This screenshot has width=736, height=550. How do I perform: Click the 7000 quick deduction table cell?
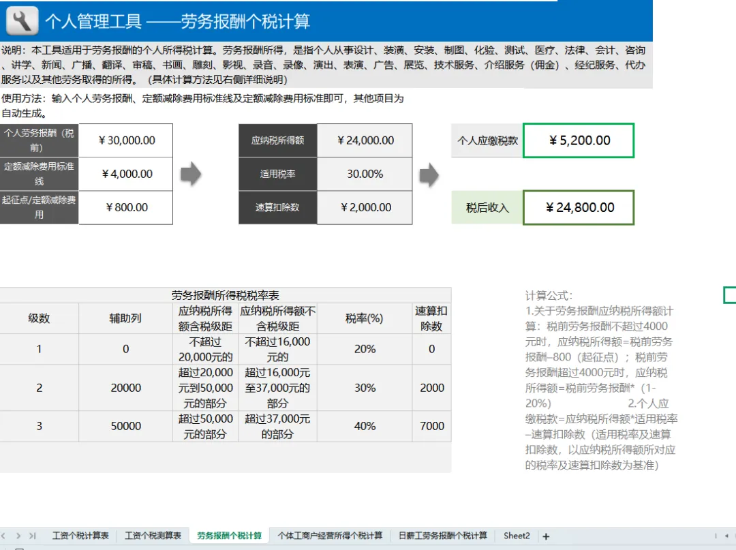tap(432, 426)
